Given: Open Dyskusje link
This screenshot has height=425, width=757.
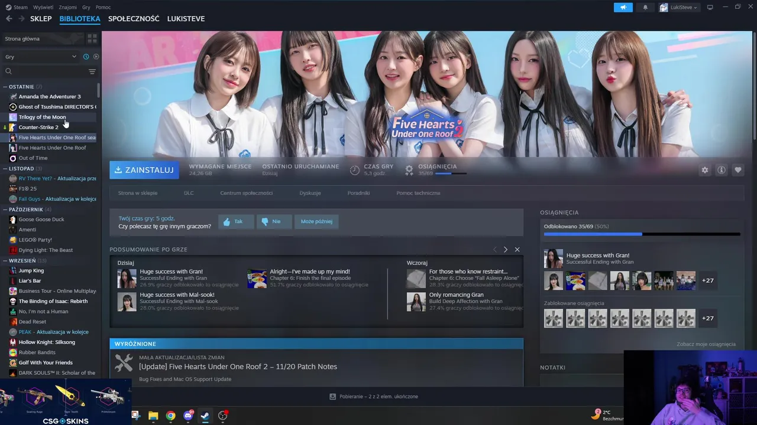Looking at the screenshot, I should point(310,193).
